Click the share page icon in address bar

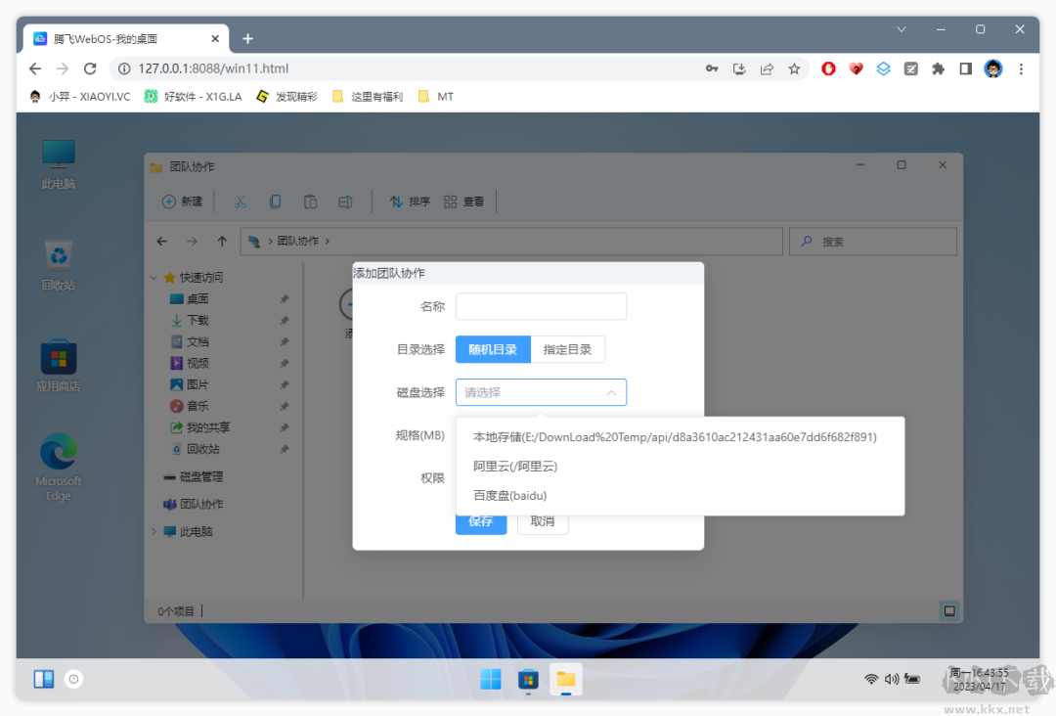768,68
